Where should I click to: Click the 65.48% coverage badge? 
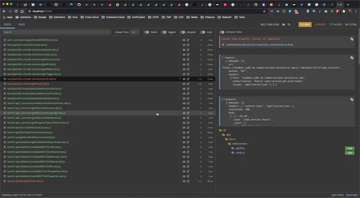305,24
